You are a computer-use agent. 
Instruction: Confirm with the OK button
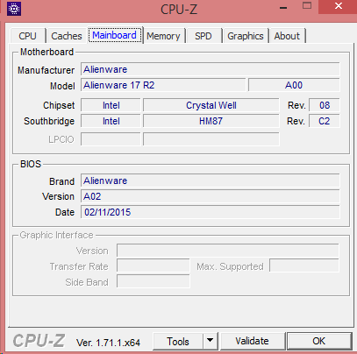click(318, 341)
